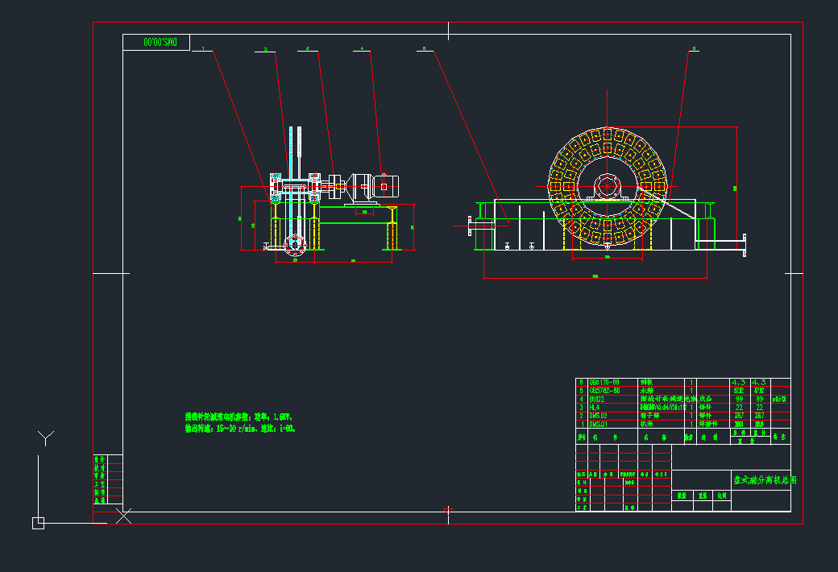838x572 pixels.
Task: Select the balloon label whose leader ends at the disc wheel
Action: 695,48
